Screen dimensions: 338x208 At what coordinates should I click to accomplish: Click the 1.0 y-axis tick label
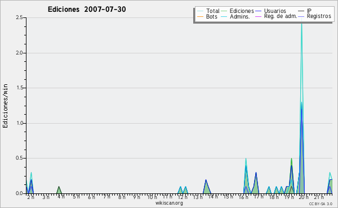point(19,123)
